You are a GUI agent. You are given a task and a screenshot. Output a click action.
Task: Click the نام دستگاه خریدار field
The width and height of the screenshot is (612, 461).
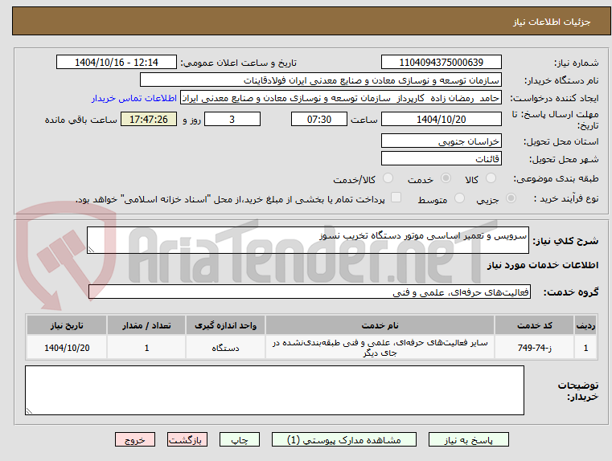pos(320,80)
